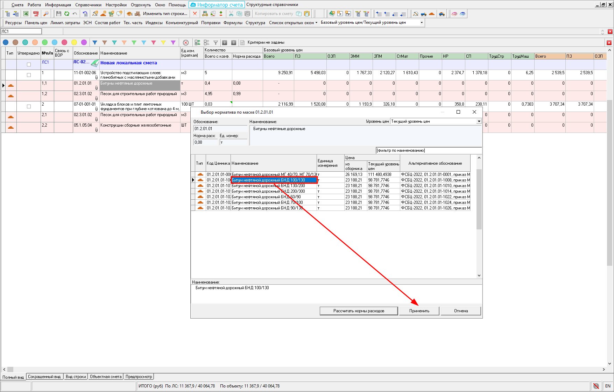Click the Применить button
The height and width of the screenshot is (392, 614).
pos(419,311)
